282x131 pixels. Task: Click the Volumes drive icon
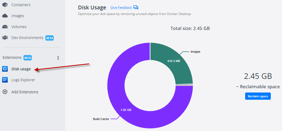(5, 27)
